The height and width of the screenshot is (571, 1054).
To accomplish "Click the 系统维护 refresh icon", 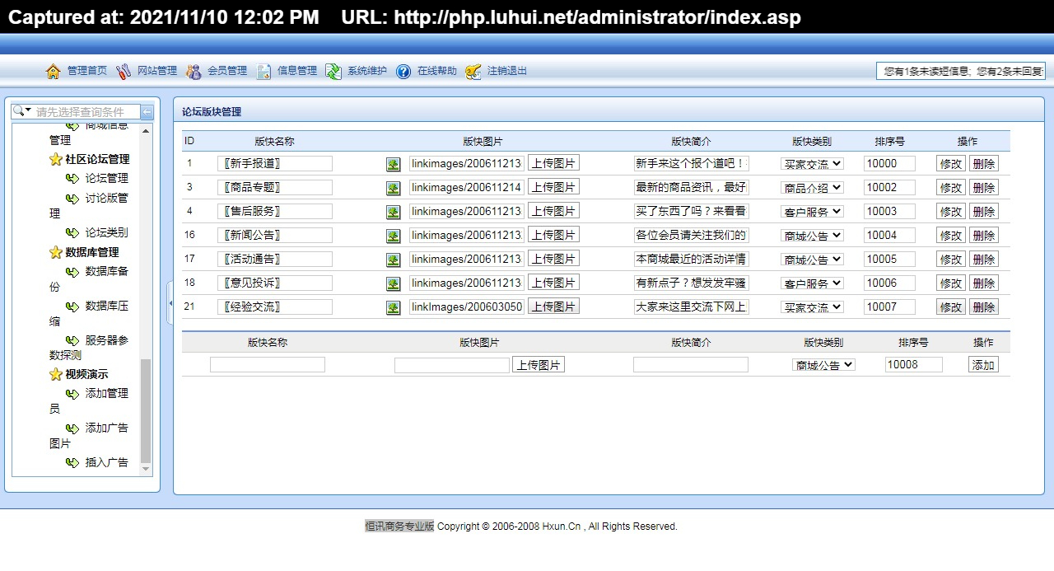I will pos(333,72).
